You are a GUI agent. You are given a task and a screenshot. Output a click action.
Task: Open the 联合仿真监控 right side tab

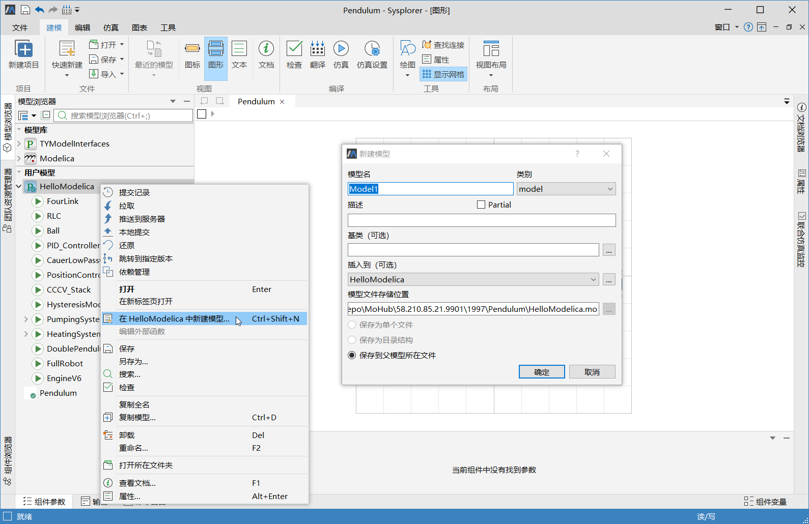pyautogui.click(x=801, y=240)
